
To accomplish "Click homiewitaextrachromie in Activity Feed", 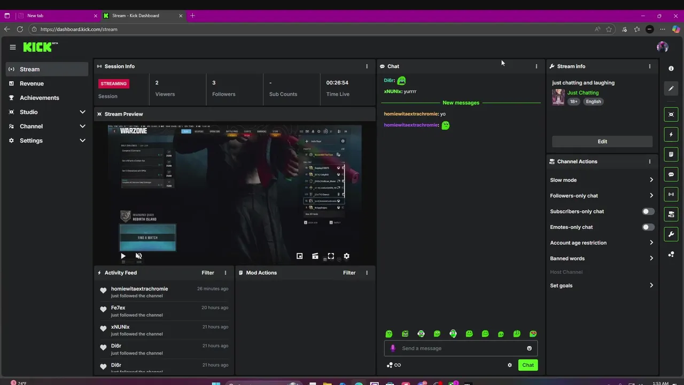I will pos(139,289).
